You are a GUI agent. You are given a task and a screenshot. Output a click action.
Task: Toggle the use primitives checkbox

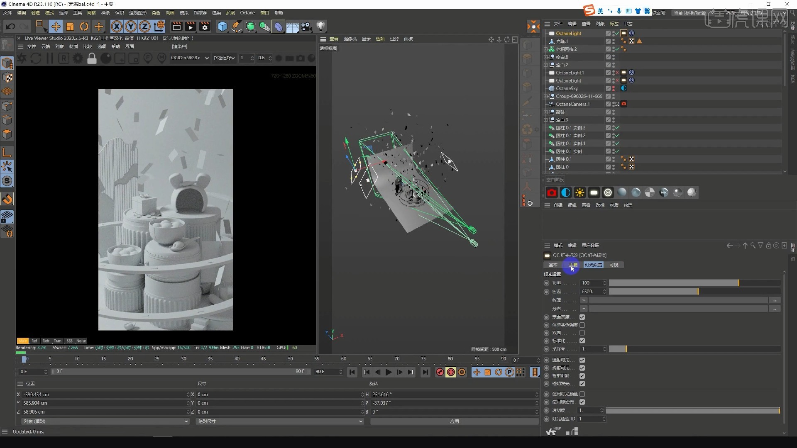pyautogui.click(x=582, y=402)
